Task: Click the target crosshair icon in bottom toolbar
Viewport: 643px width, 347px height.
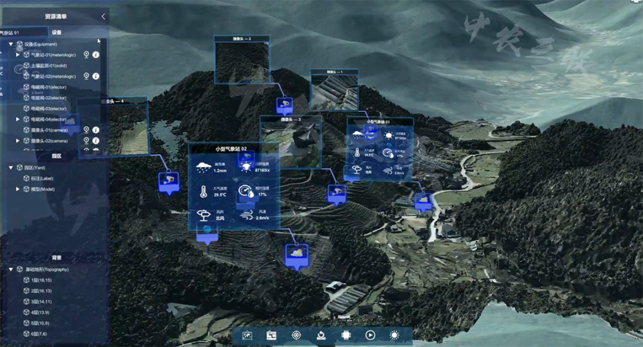Action: 296,336
